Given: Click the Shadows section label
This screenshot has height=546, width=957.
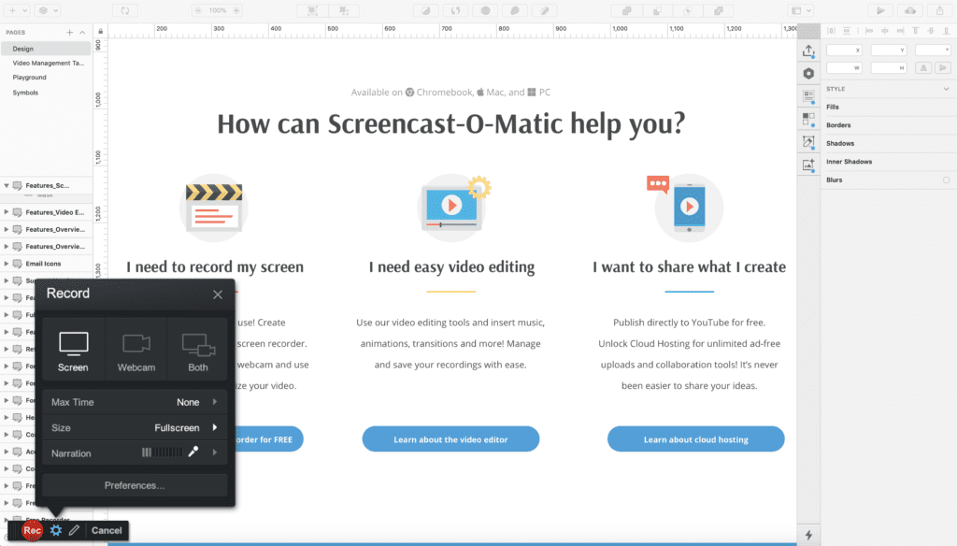Looking at the screenshot, I should tap(840, 144).
